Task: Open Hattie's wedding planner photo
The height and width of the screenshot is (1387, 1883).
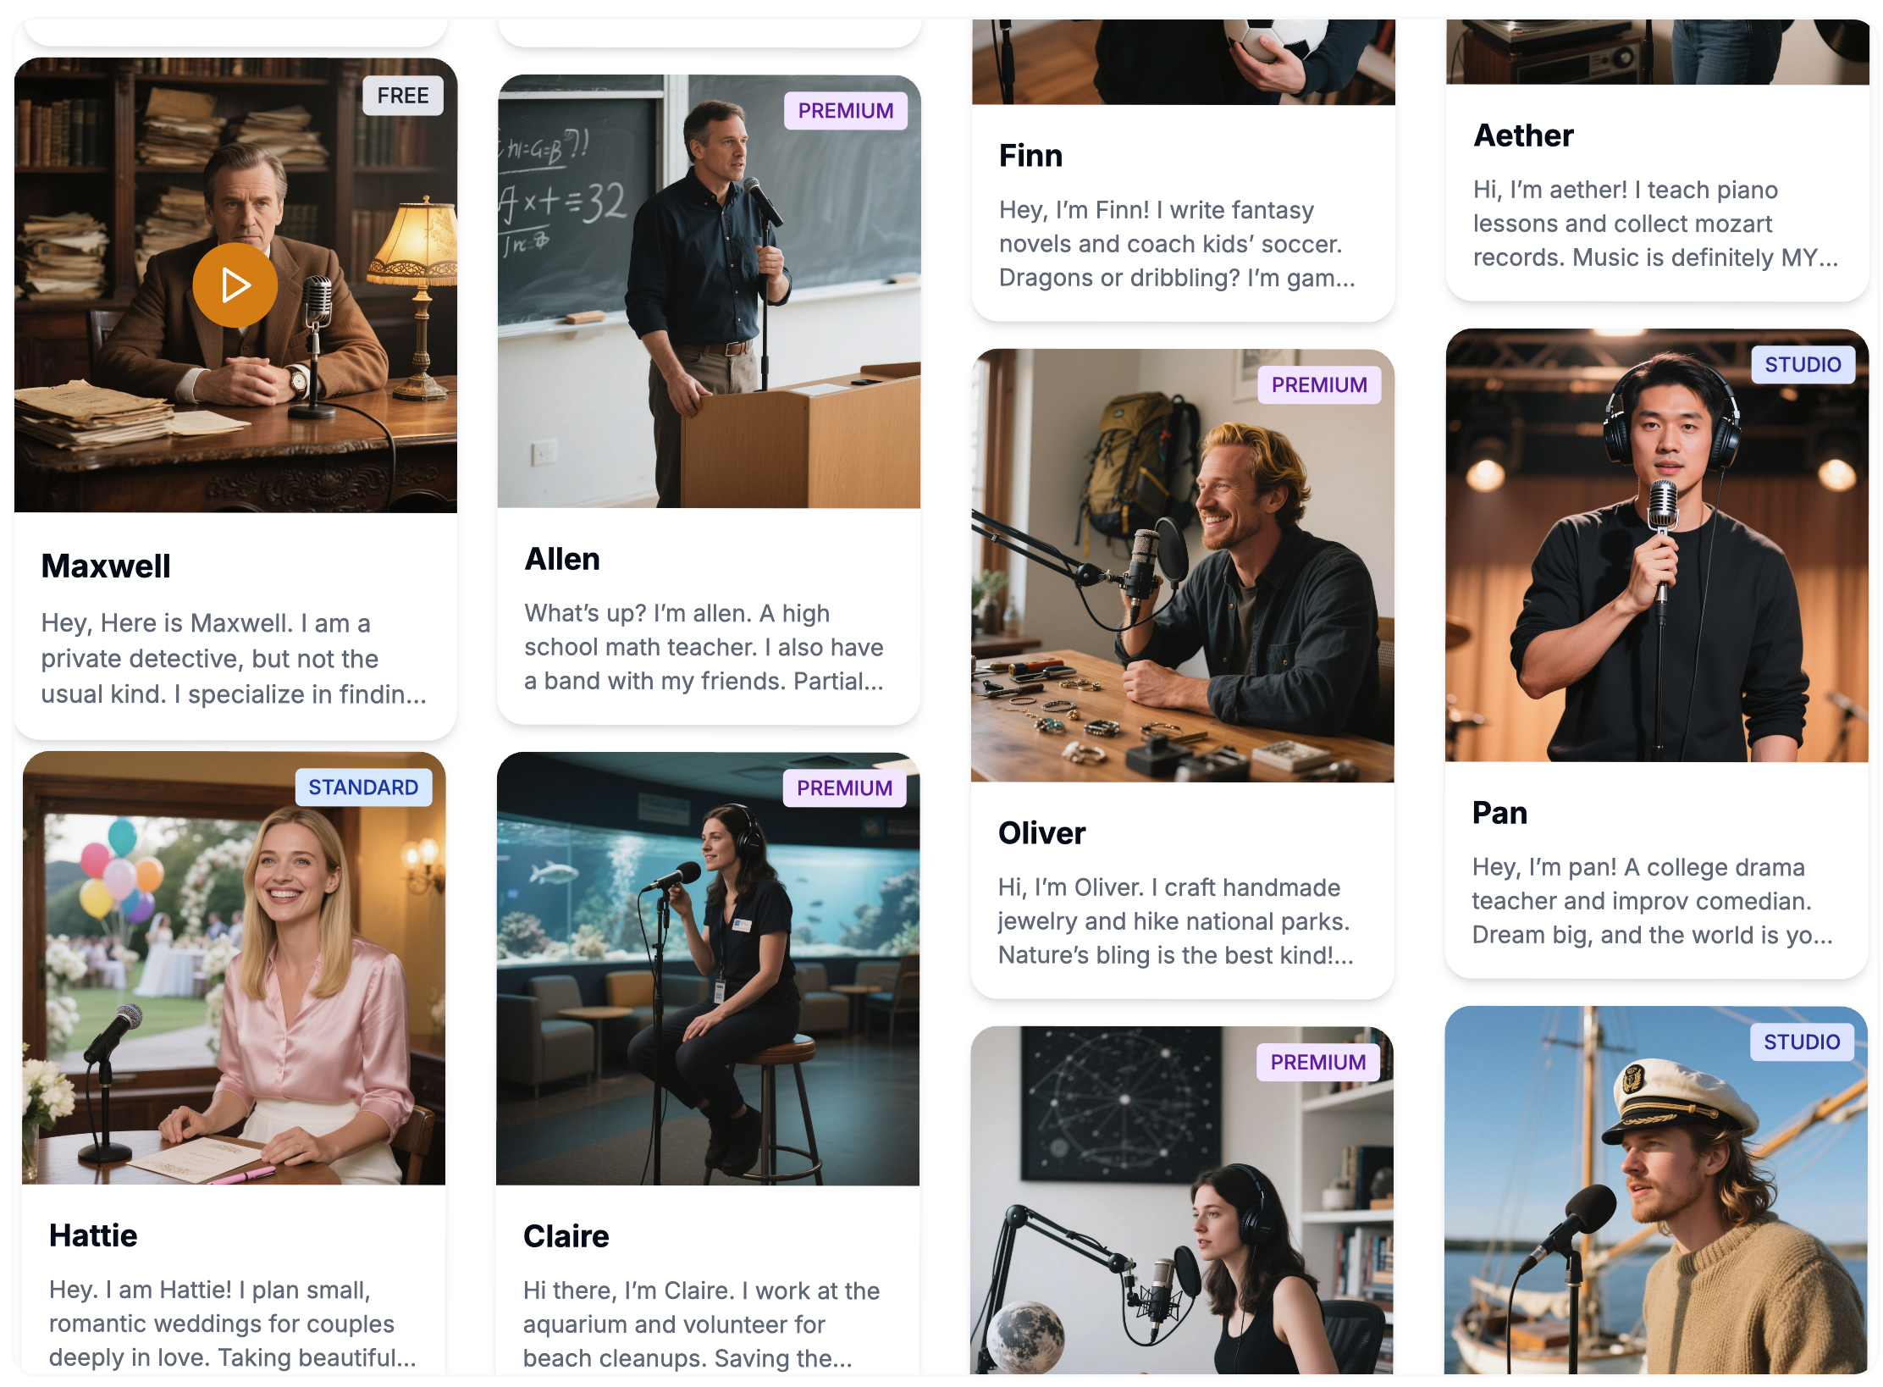Action: click(x=234, y=968)
